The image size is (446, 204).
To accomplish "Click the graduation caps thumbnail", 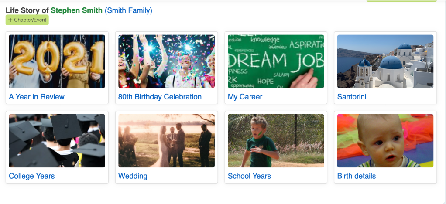I will 57,141.
